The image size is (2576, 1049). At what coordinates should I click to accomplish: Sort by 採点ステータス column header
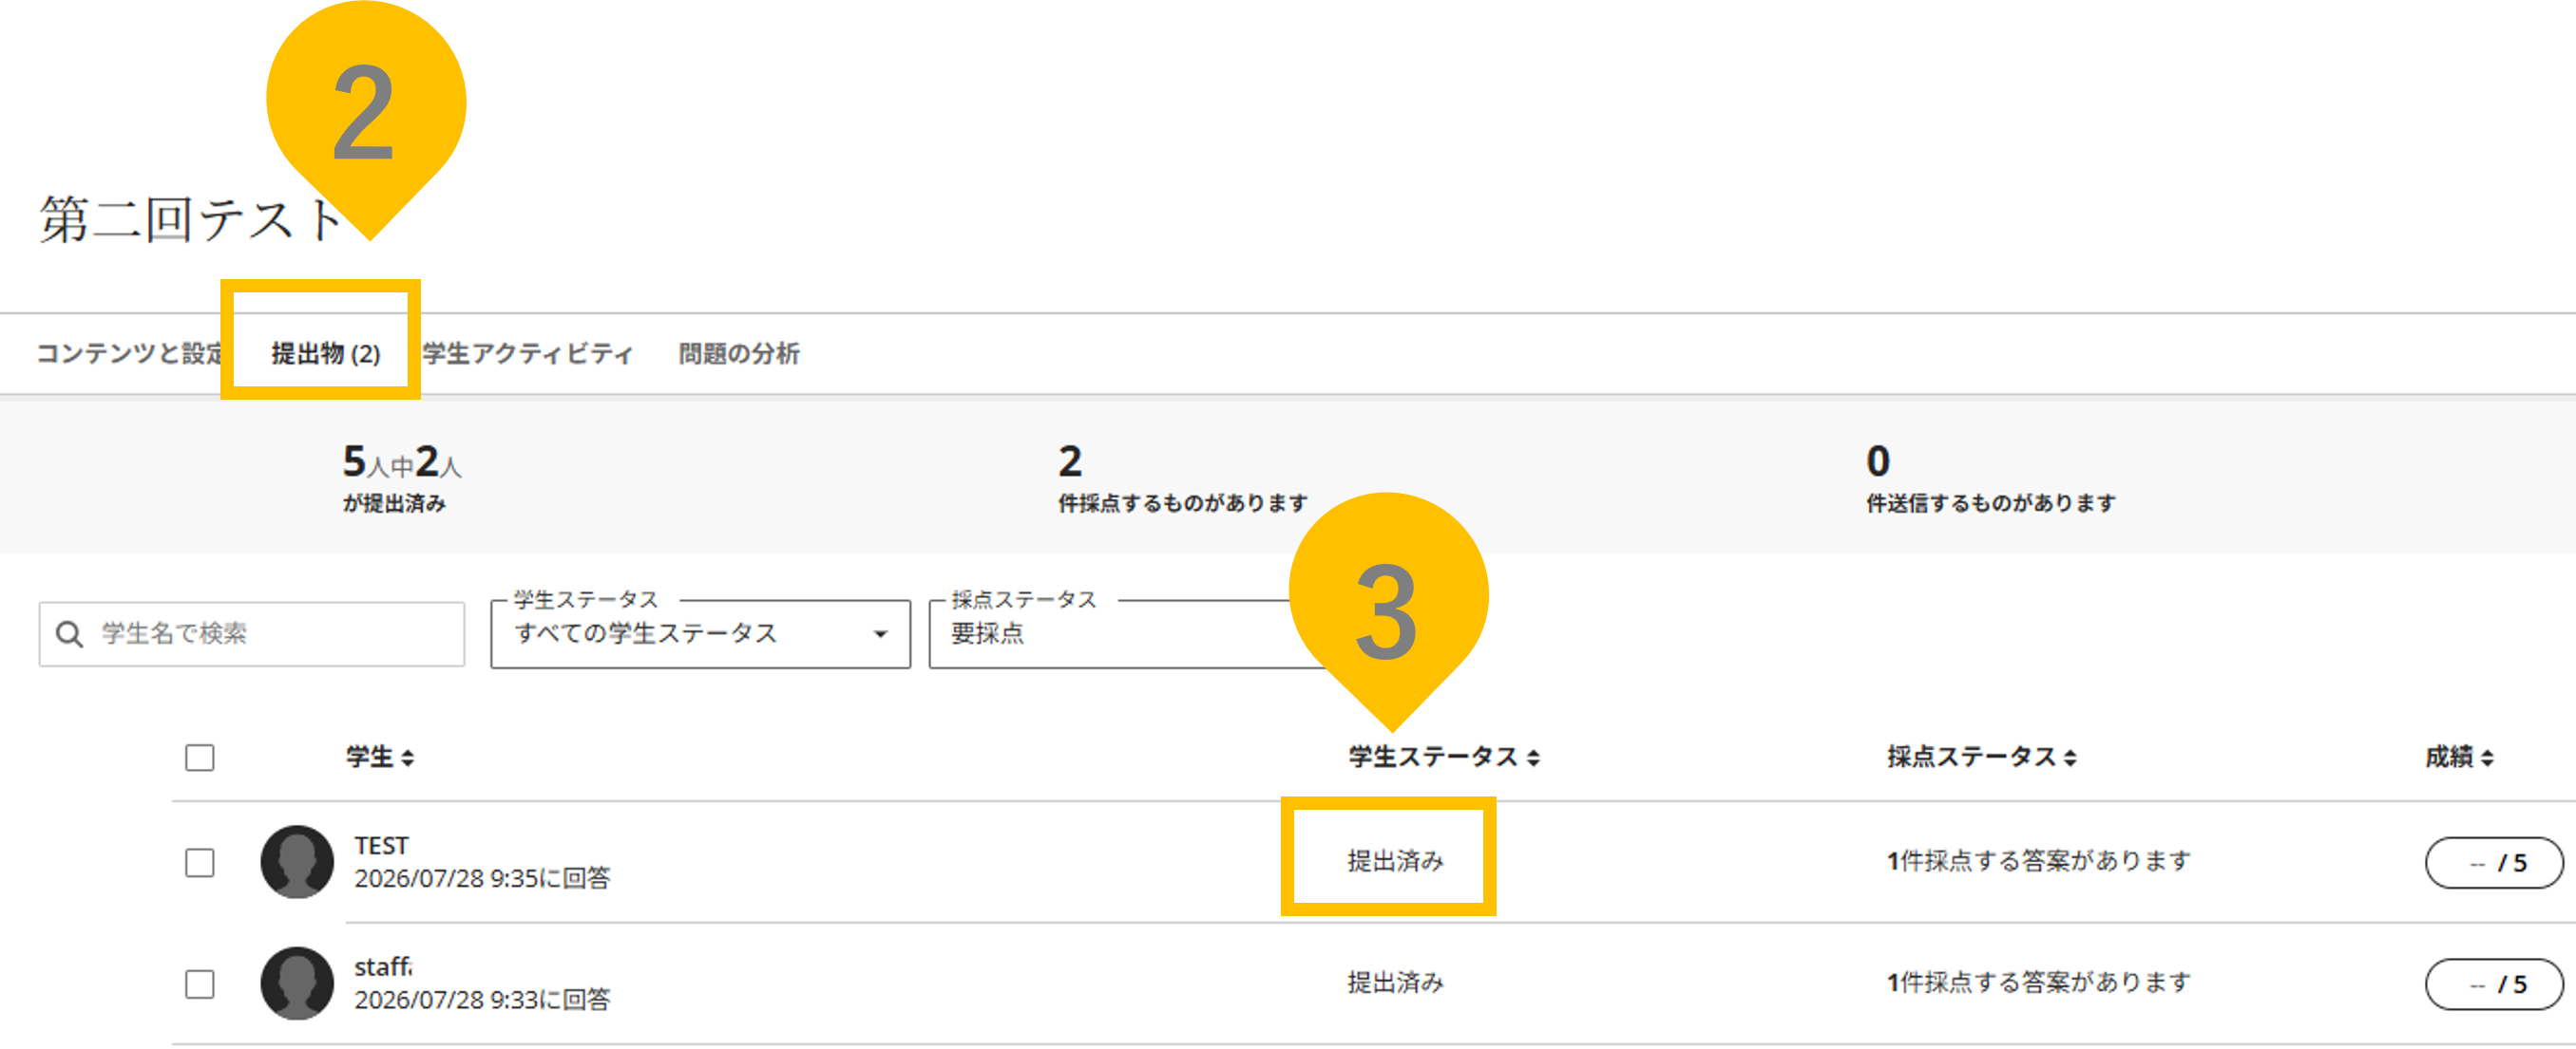pyautogui.click(x=1982, y=758)
